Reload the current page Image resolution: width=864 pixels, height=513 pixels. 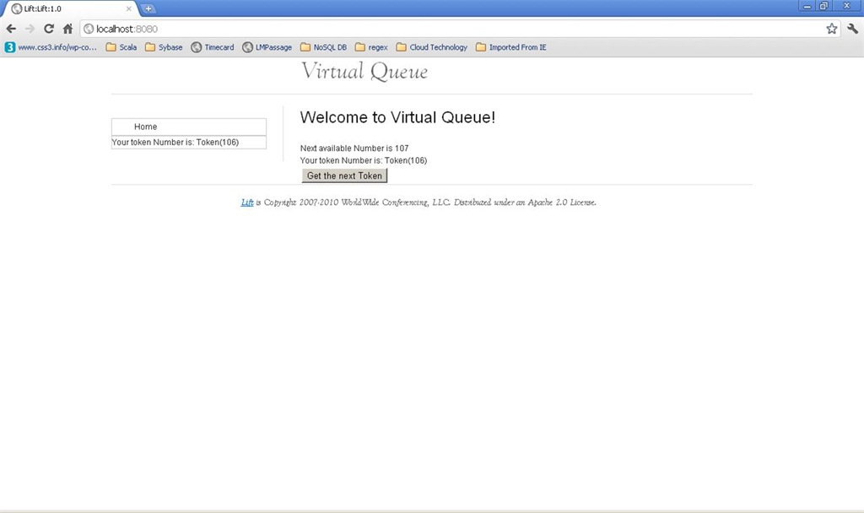[x=49, y=29]
